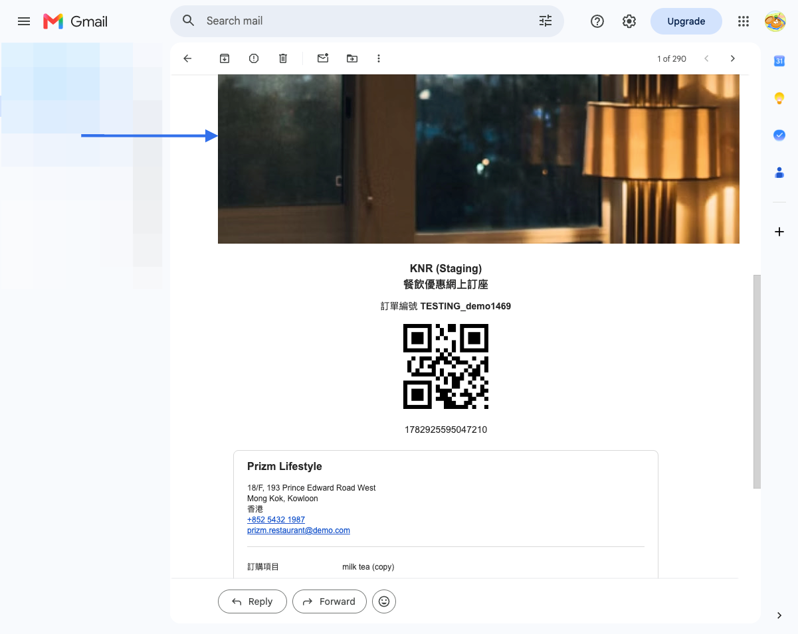Mark the email as unread
This screenshot has width=798, height=634.
[x=323, y=58]
